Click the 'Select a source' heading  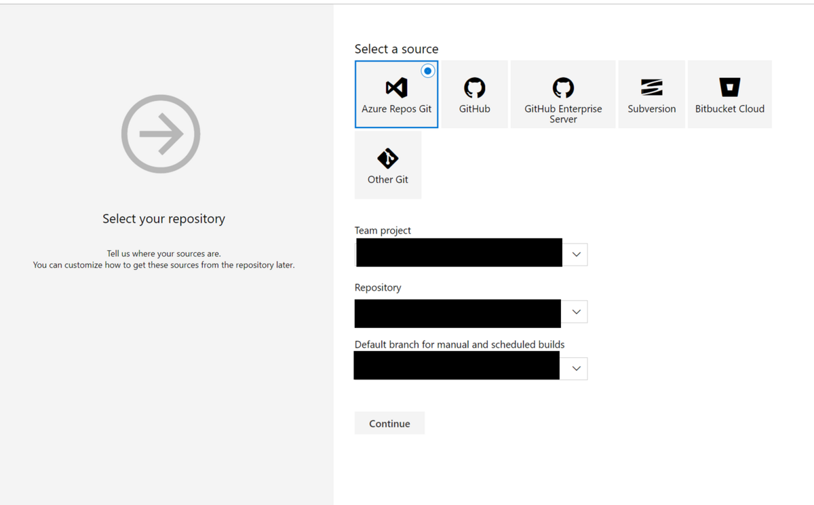[396, 49]
